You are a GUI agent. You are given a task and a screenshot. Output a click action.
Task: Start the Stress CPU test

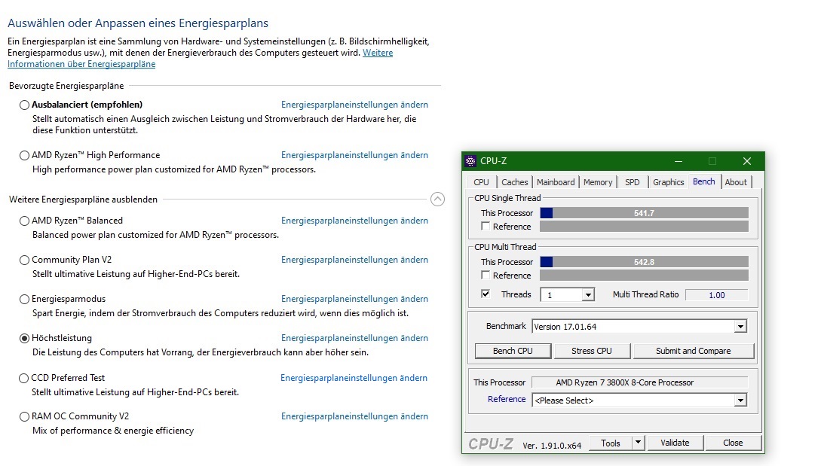[592, 351]
